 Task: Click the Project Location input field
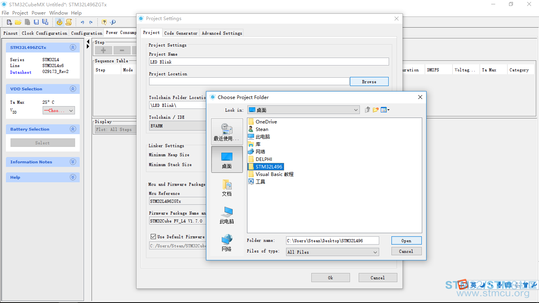tap(249, 81)
